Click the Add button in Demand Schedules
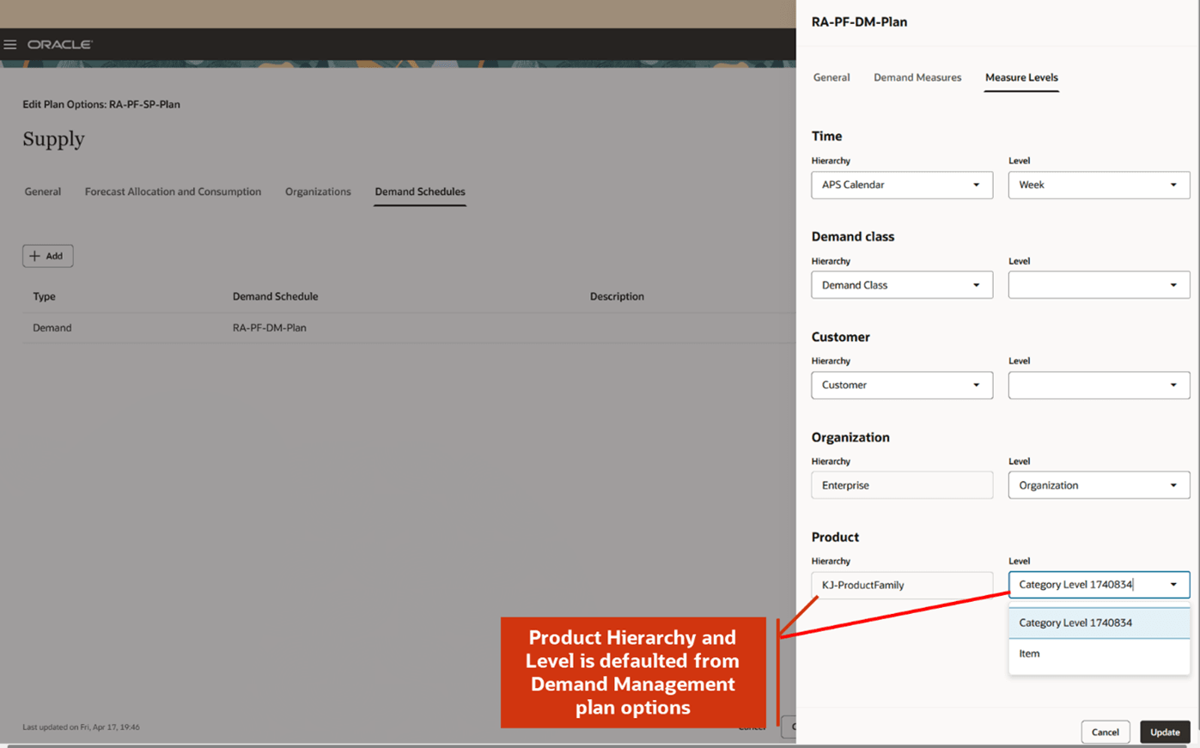The width and height of the screenshot is (1200, 748). coord(48,256)
